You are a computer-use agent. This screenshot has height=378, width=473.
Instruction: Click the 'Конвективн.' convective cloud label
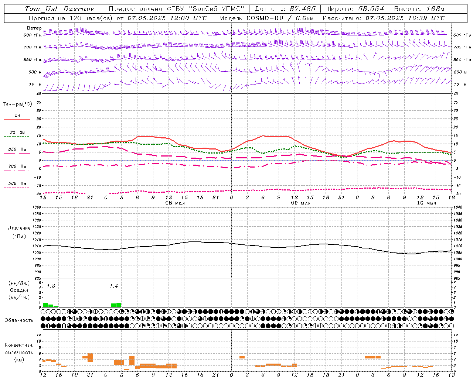click(x=19, y=345)
